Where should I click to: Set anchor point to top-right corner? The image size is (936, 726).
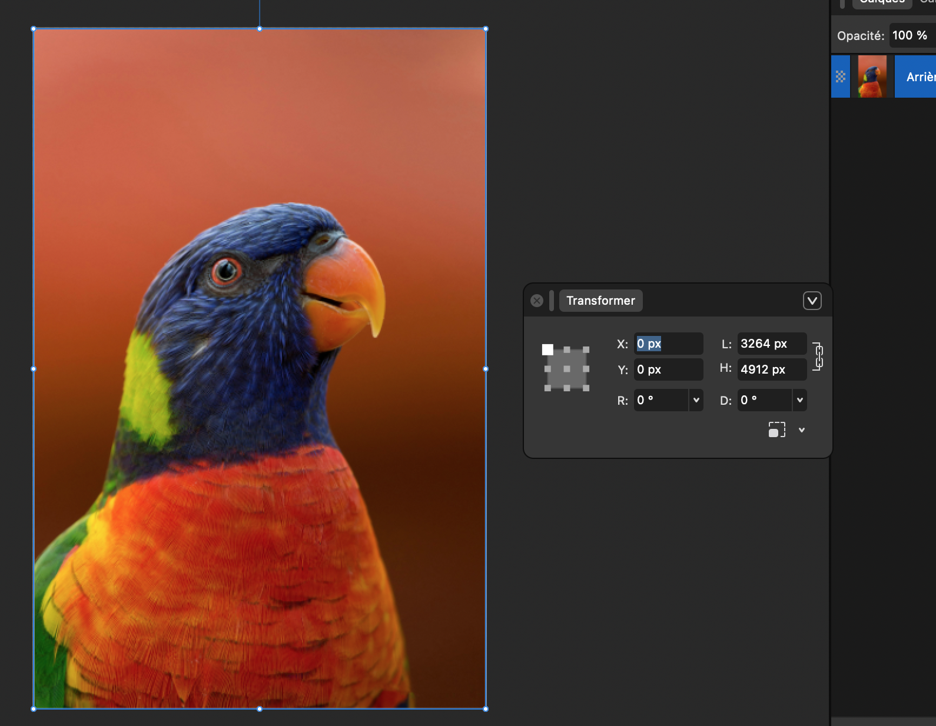click(x=586, y=349)
